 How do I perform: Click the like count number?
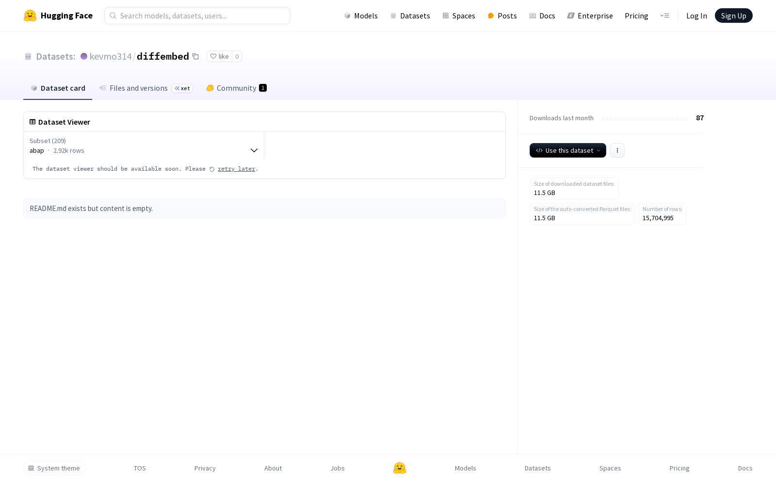tap(237, 56)
